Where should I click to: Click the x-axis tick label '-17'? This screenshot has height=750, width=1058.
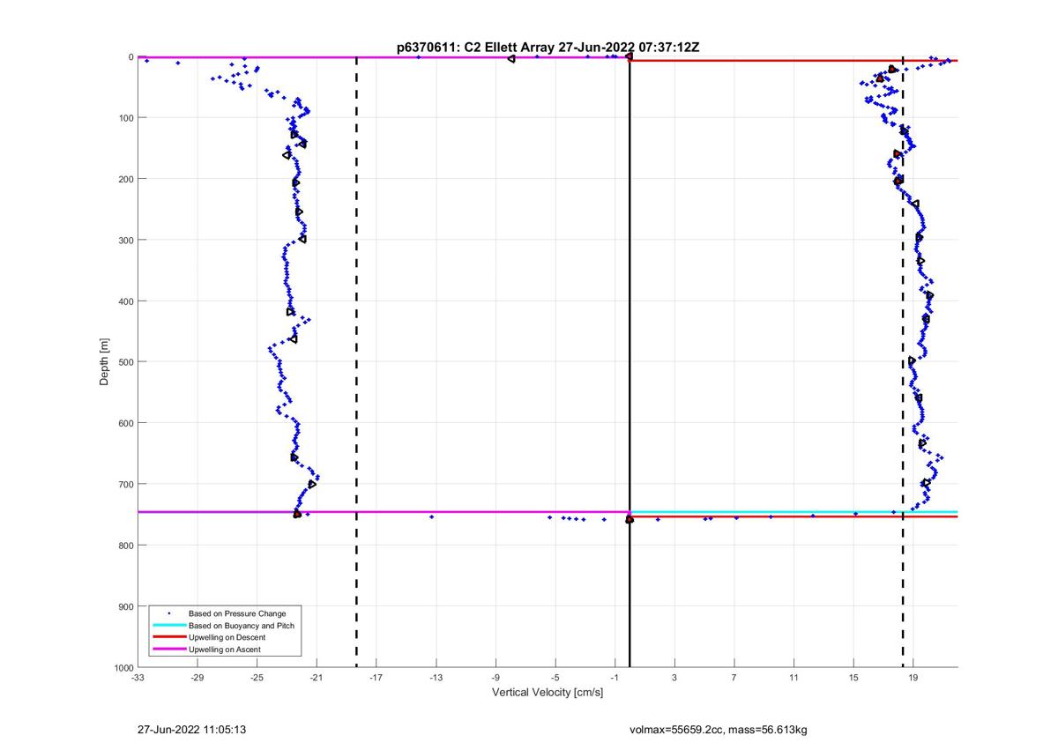pos(376,678)
